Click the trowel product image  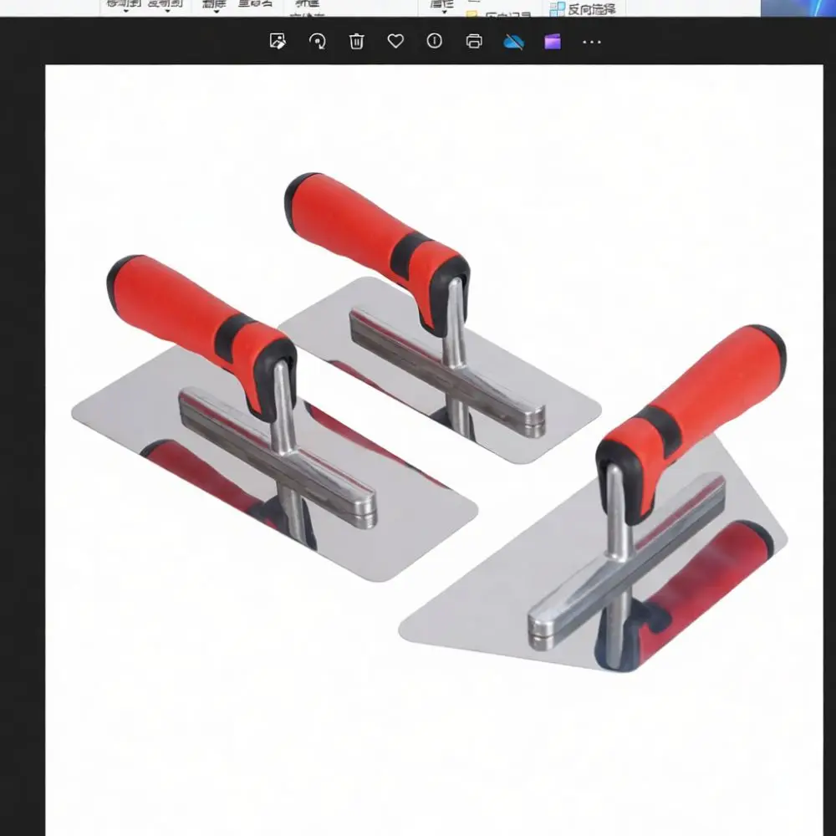[434, 450]
